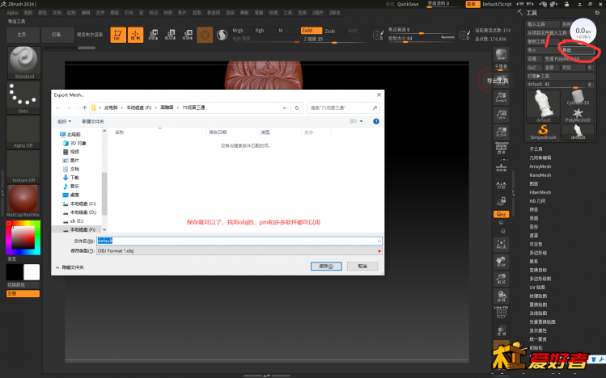Click the Export button in Tool panel
Screen dimensions: 606x378
(x=578, y=50)
